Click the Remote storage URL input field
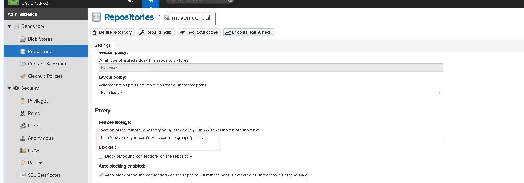This screenshot has width=524, height=183. click(271, 137)
